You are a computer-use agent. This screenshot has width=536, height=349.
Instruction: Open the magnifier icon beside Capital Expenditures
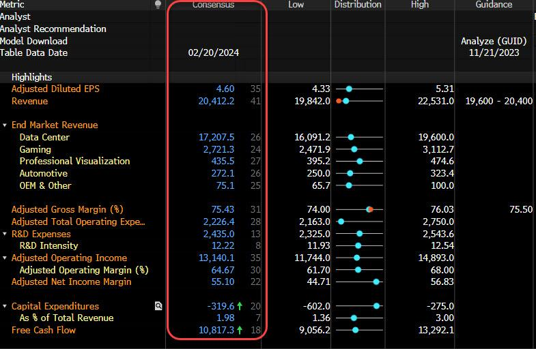point(158,306)
